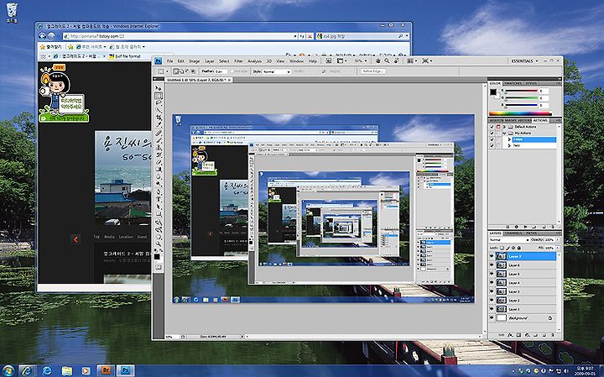Click the lock transparent pixels icon
Screen dimensions: 604x377
(502, 248)
